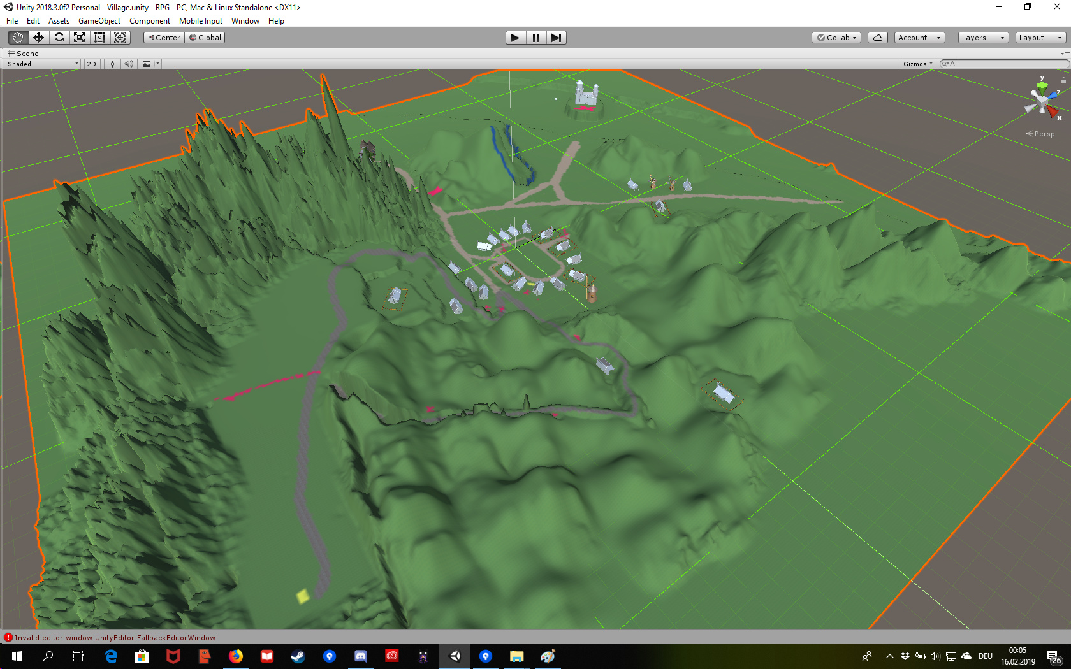Select the yellow object near path end

[x=303, y=596]
